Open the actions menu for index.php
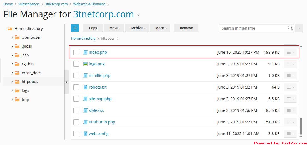The width and height of the screenshot is (307, 145). [x=290, y=52]
